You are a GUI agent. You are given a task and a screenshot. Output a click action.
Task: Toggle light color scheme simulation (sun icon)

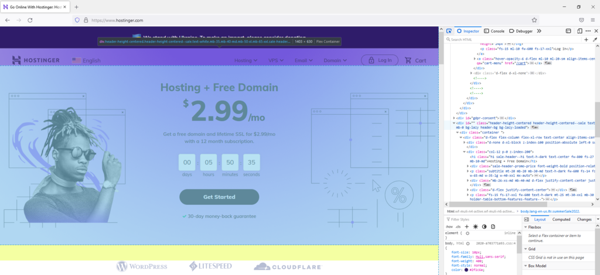tap(475, 226)
